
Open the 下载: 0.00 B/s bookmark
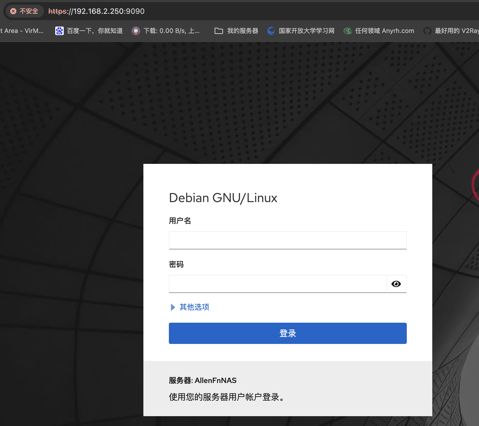pos(166,31)
